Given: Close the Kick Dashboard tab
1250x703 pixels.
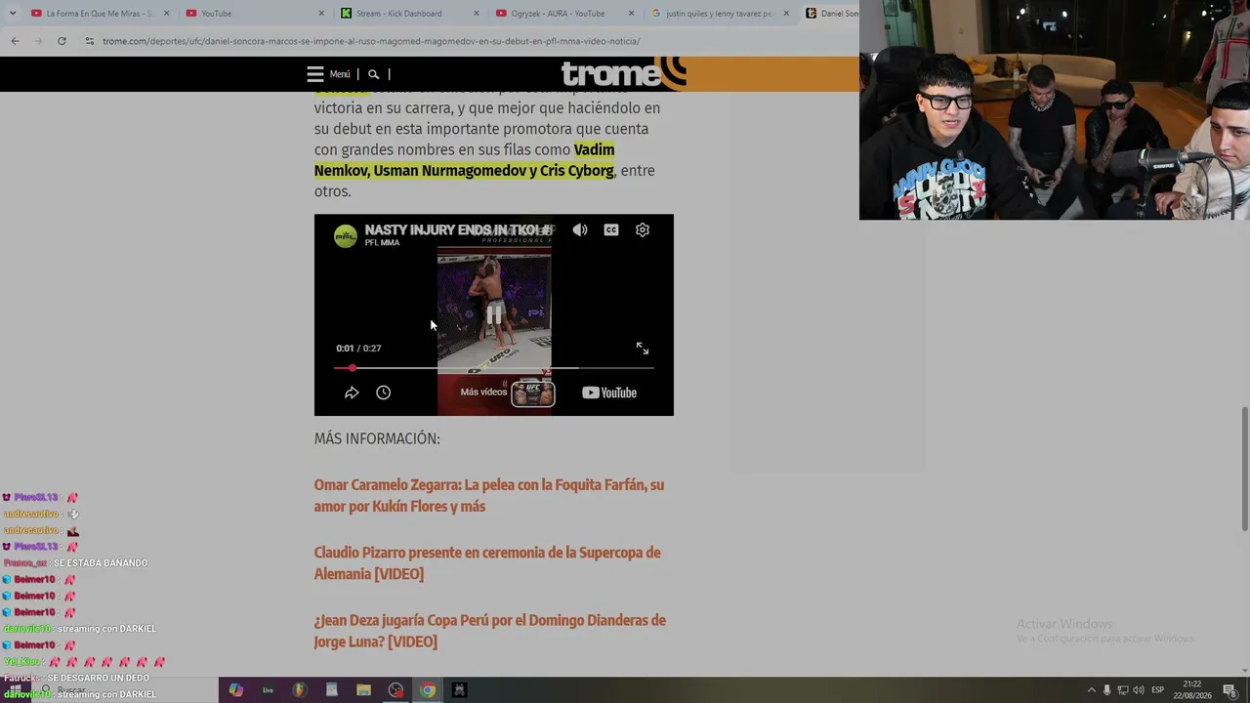Looking at the screenshot, I should (x=477, y=14).
